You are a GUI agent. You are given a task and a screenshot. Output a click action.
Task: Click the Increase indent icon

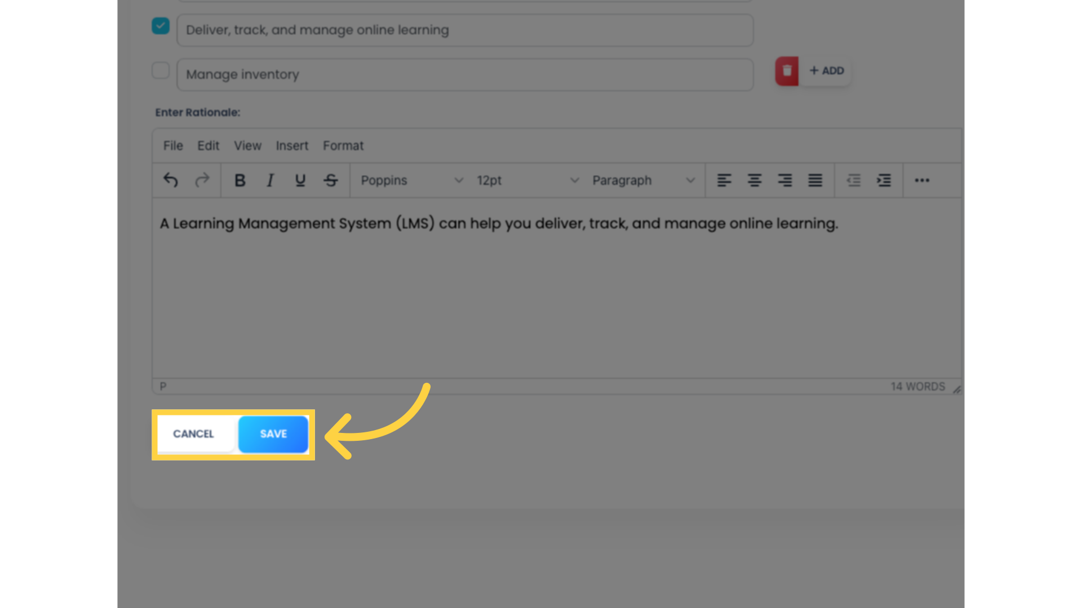point(884,180)
